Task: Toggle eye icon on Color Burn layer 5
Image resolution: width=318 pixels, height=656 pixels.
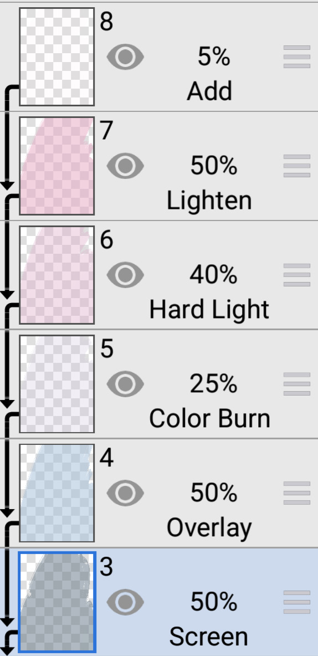Action: (x=125, y=383)
